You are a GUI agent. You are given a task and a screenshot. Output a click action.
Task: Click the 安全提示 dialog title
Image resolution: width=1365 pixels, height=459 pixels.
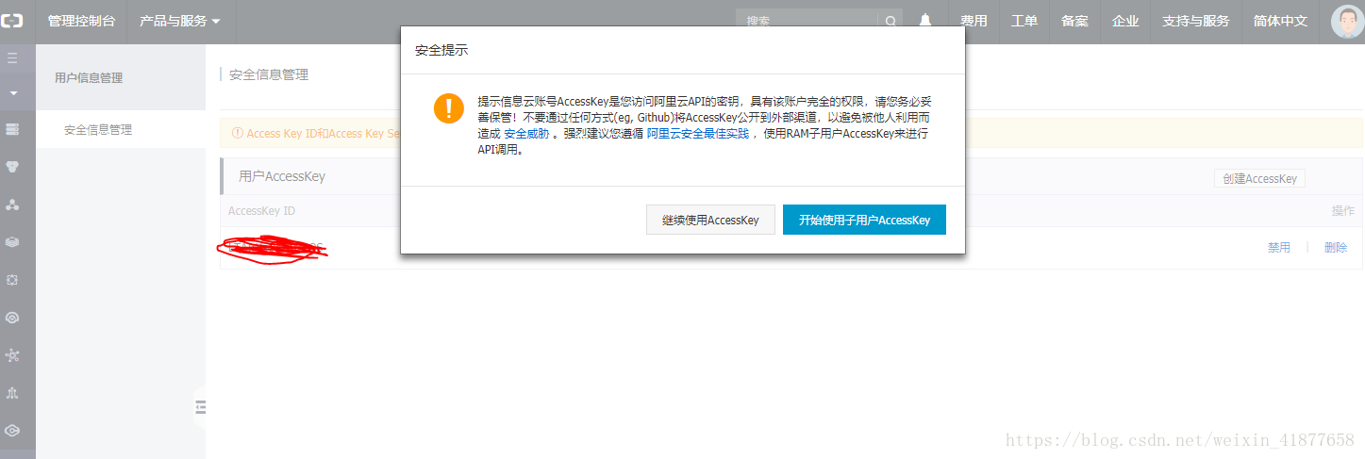441,51
